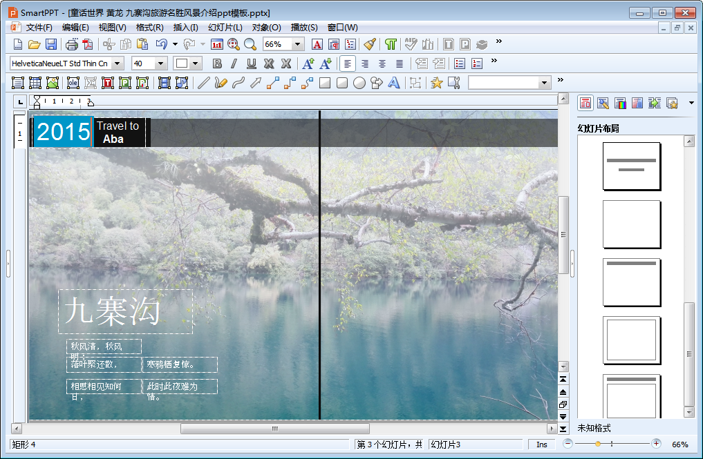The height and width of the screenshot is (459, 703).
Task: Open the zoom level 66% dropdown
Action: point(297,44)
